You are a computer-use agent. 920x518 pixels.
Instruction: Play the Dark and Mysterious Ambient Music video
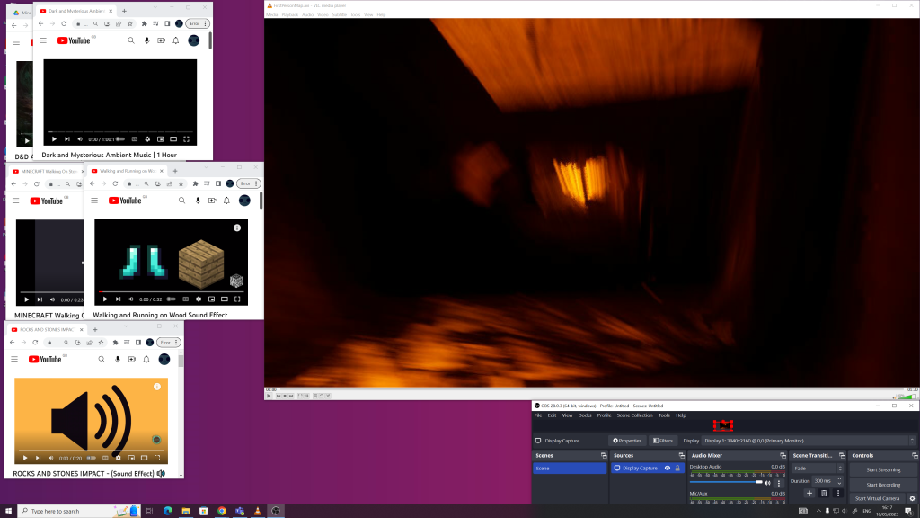pyautogui.click(x=54, y=139)
